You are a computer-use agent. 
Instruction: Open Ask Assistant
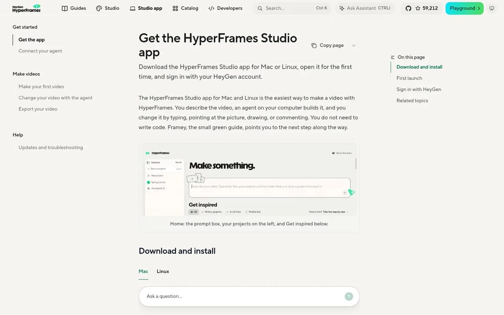point(365,8)
